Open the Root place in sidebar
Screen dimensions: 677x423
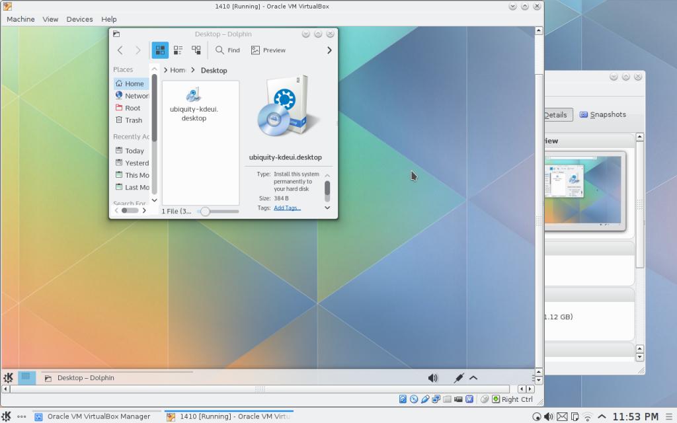coord(132,108)
